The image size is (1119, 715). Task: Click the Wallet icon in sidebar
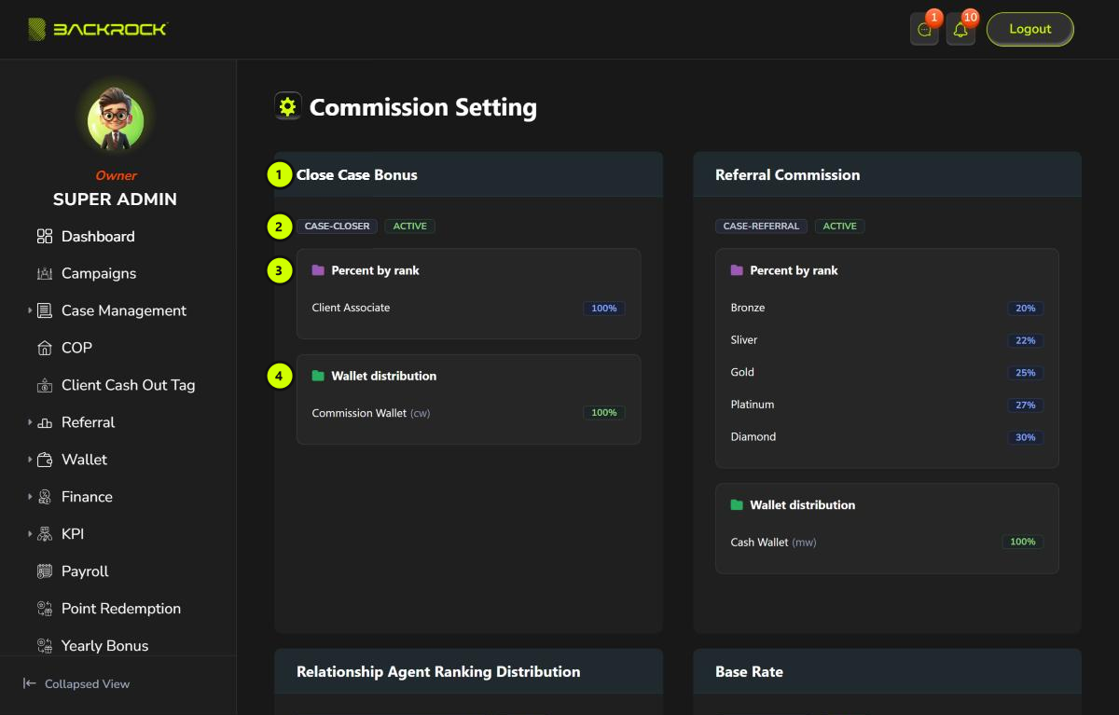click(45, 461)
